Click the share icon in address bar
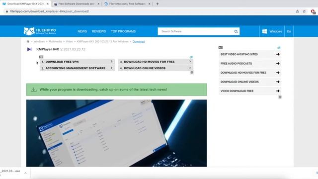The image size is (318, 179). (x=297, y=11)
